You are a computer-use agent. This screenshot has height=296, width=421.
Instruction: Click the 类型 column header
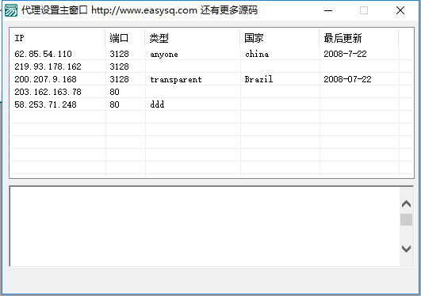192,38
